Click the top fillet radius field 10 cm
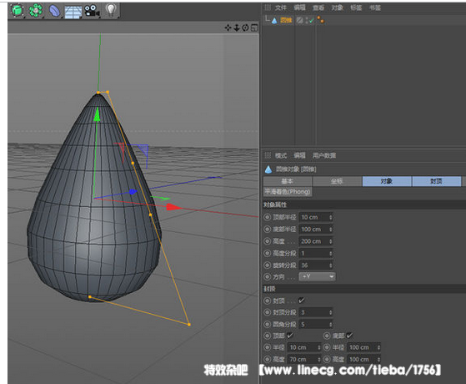The image size is (466, 384). click(304, 347)
